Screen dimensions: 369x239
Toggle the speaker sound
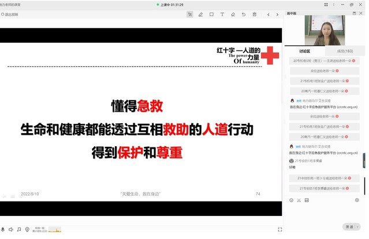coord(11,229)
